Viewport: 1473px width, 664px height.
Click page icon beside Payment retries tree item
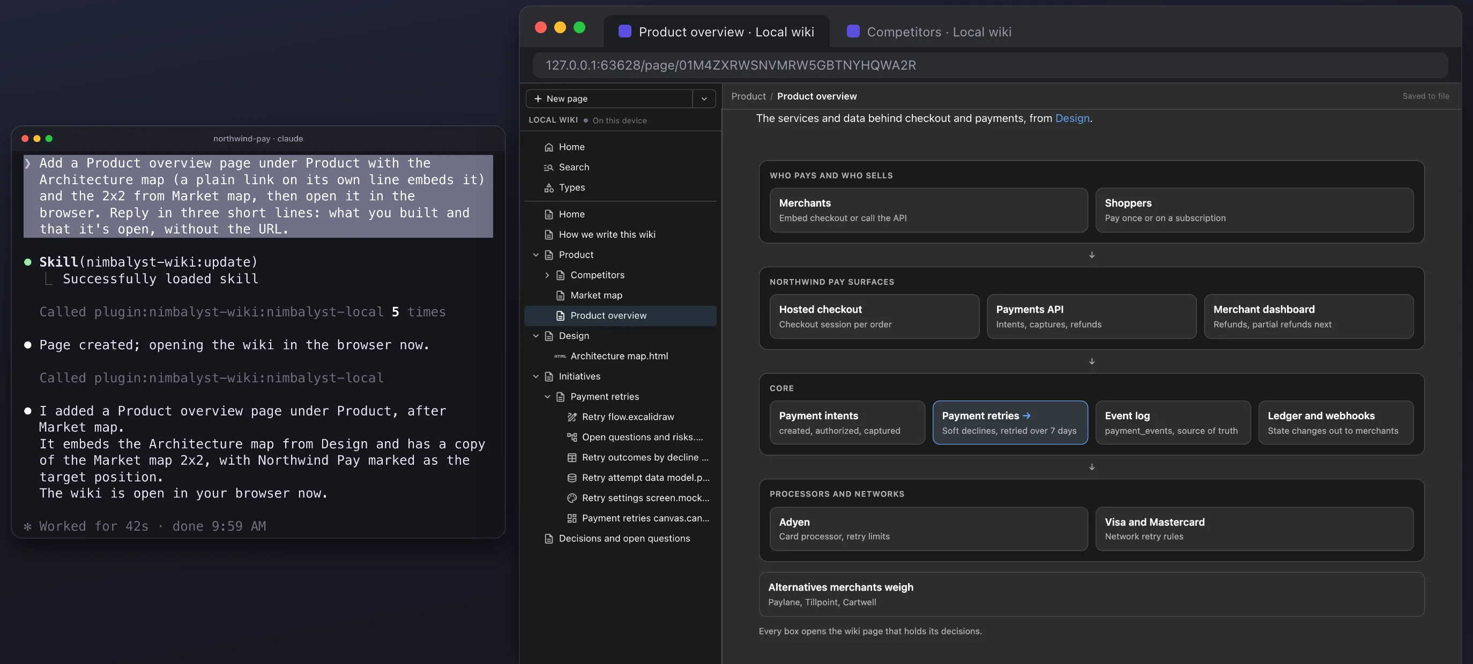(x=560, y=397)
